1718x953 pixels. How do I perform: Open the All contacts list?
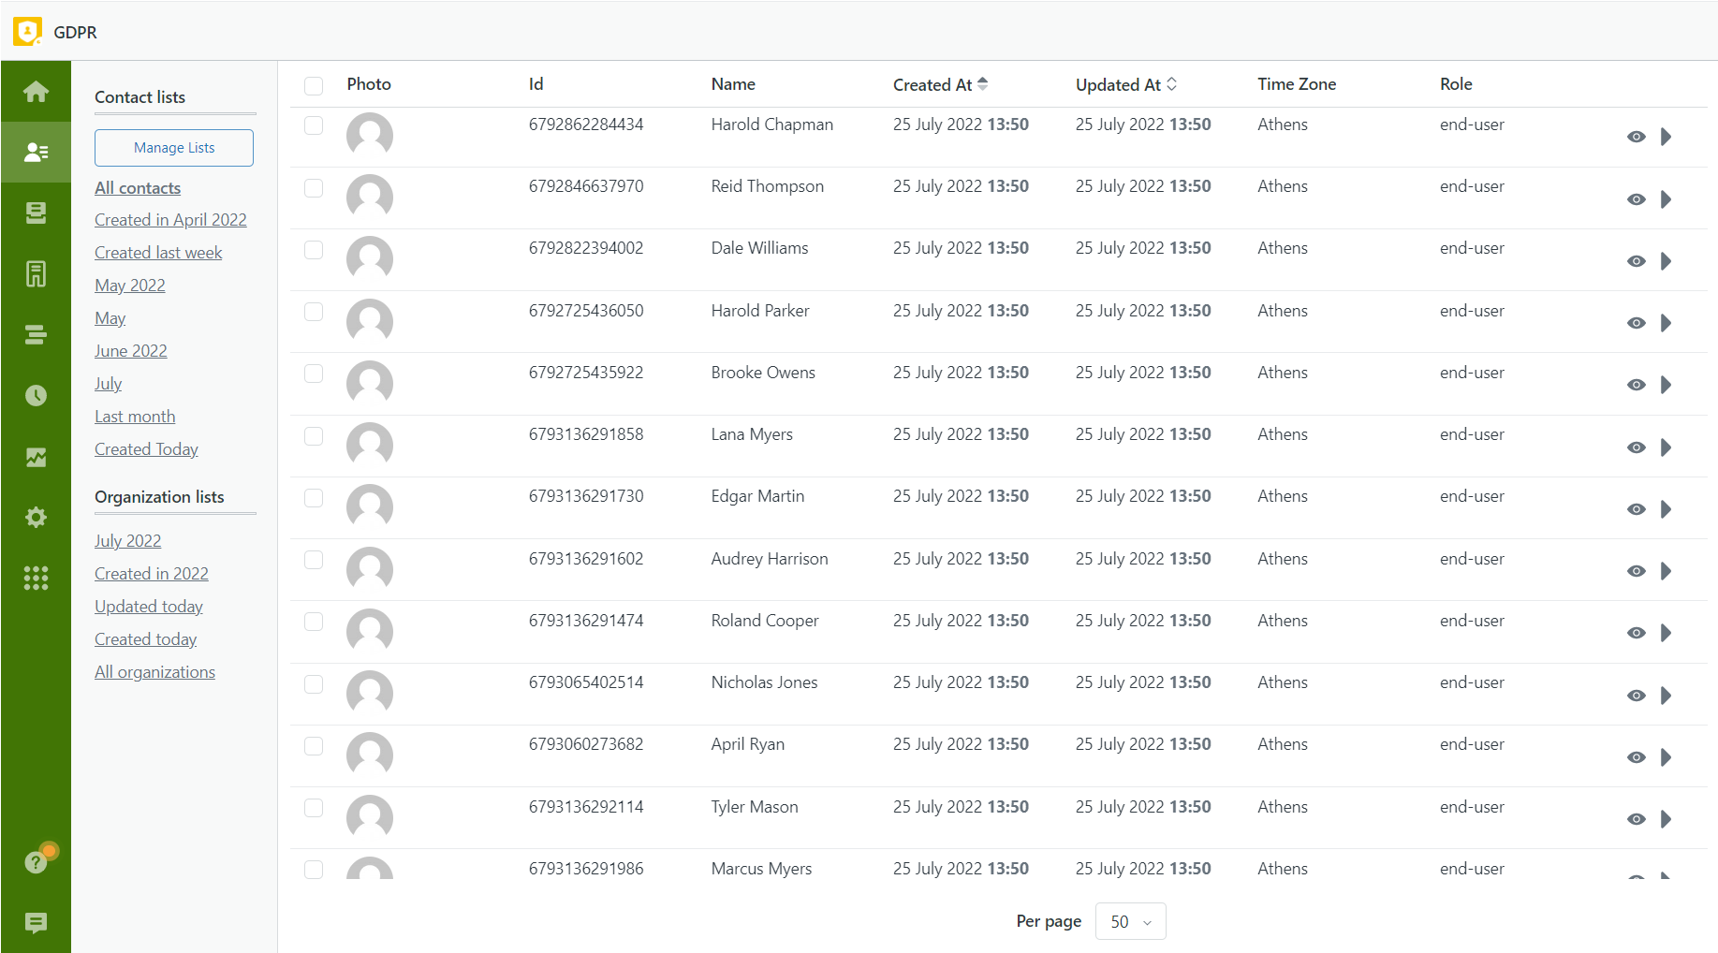tap(137, 187)
